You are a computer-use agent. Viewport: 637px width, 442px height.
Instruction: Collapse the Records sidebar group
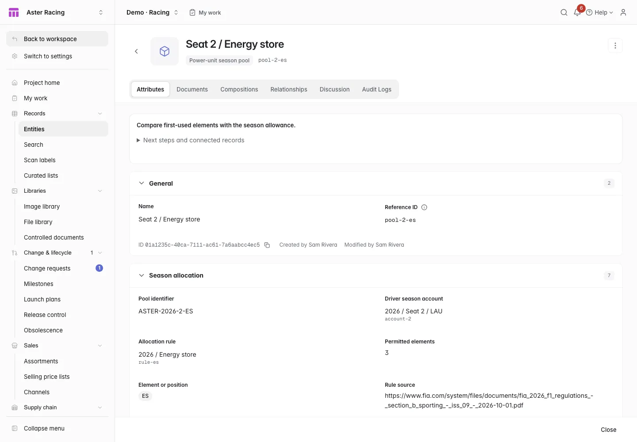(x=100, y=114)
